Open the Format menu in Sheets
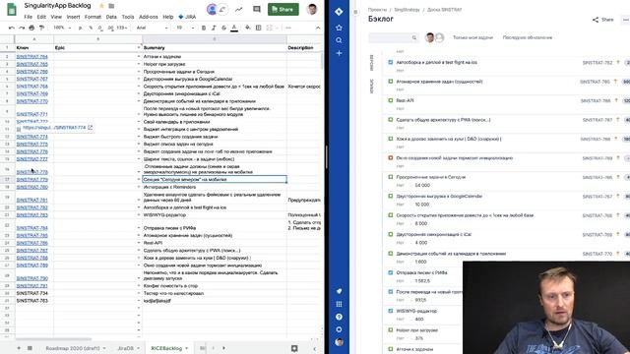Image resolution: width=630 pixels, height=354 pixels. point(93,17)
